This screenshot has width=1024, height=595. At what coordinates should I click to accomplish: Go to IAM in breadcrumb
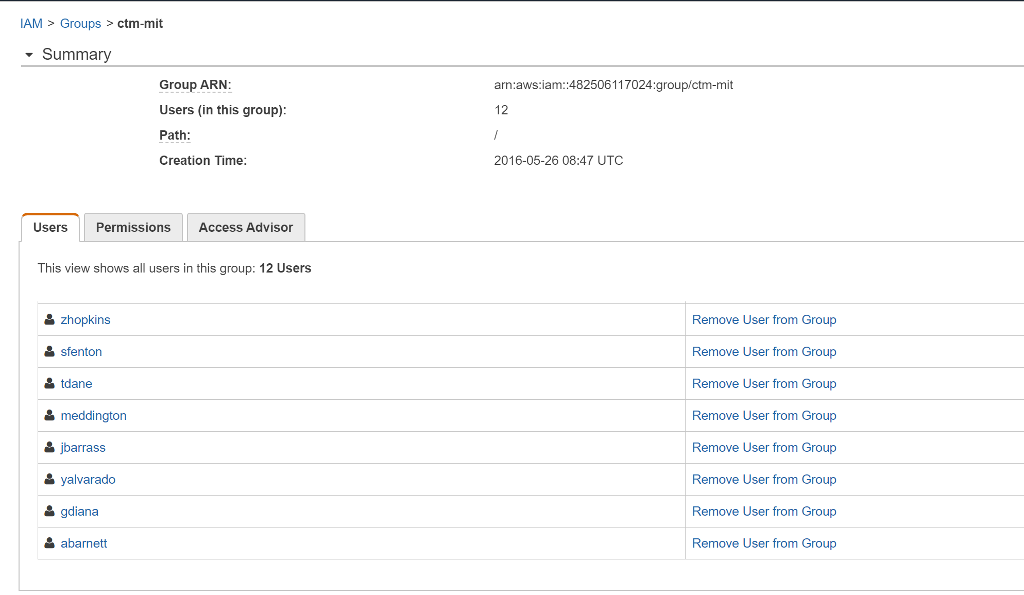click(31, 24)
